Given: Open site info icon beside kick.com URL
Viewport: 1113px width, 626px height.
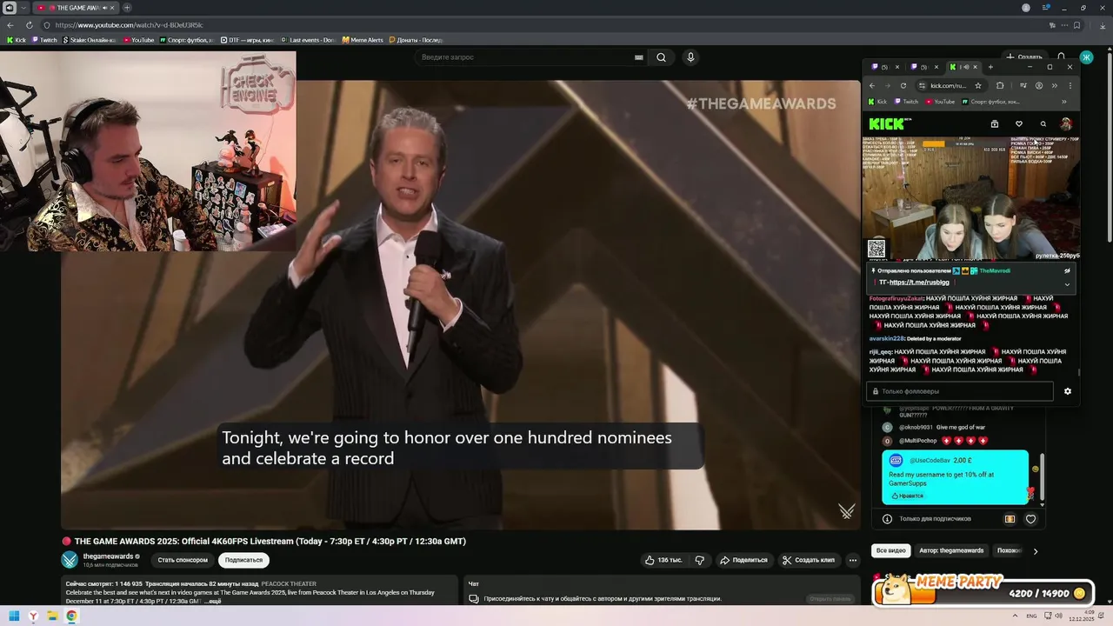Looking at the screenshot, I should pyautogui.click(x=921, y=86).
